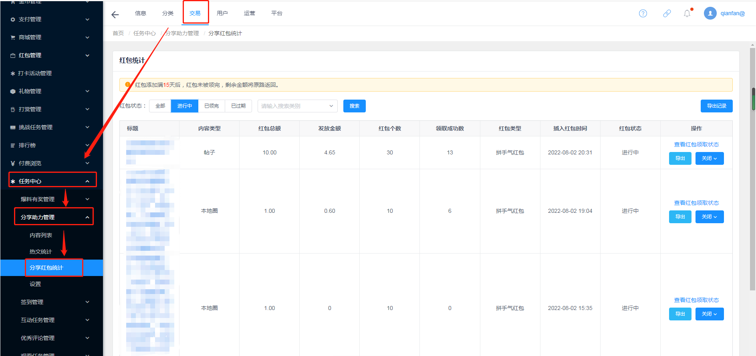
Task: Click 导出 for 2022-08-02 20:31 row
Action: (680, 158)
